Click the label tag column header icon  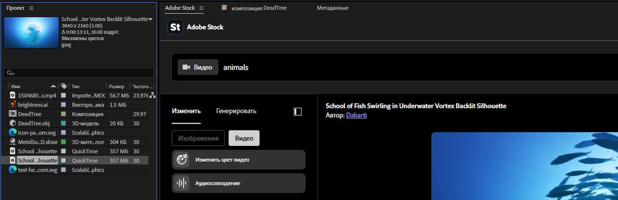click(64, 86)
